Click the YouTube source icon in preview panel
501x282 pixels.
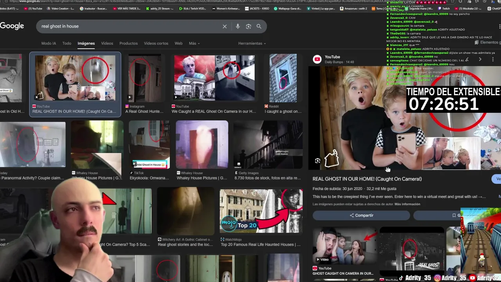[317, 59]
